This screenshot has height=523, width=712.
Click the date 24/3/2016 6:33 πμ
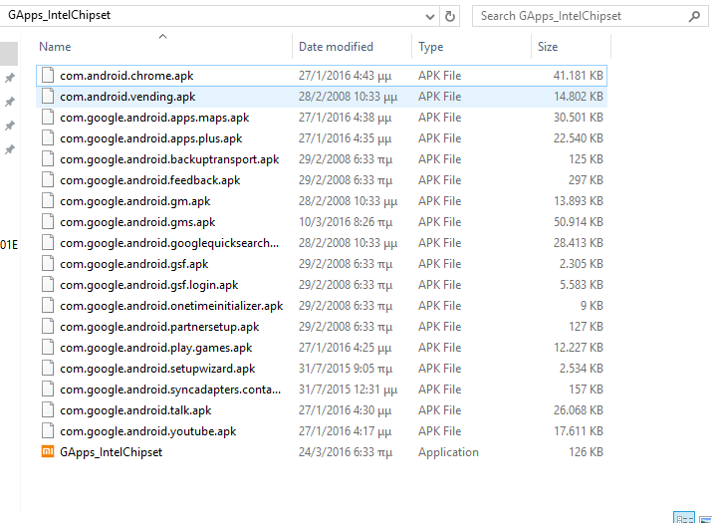click(x=346, y=451)
